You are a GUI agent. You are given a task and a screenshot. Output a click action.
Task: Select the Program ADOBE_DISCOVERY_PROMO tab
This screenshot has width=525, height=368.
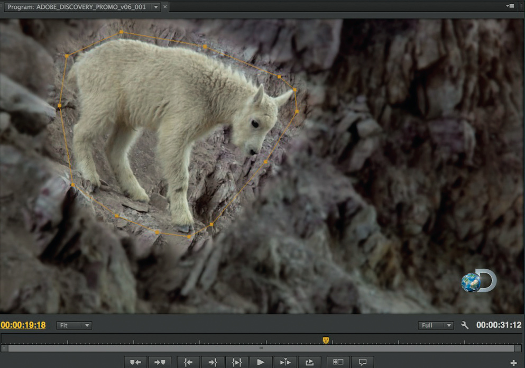[77, 7]
